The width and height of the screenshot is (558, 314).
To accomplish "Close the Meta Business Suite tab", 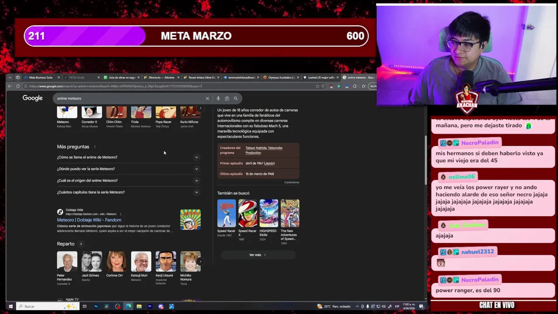I will pyautogui.click(x=59, y=78).
